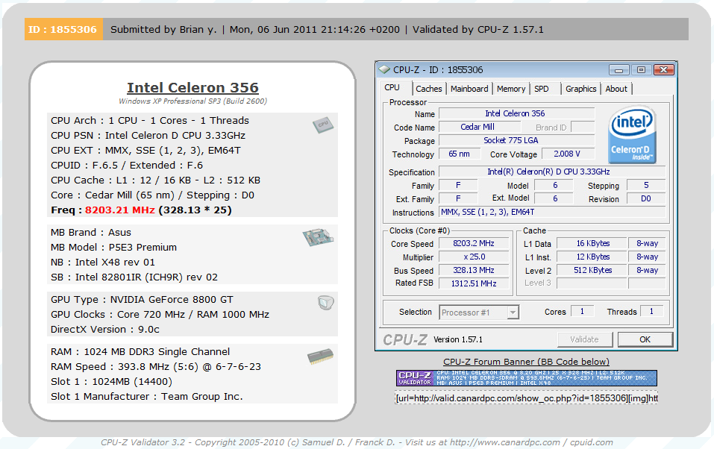Click the Bus Speed 328.13 MHz value
This screenshot has width=714, height=449.
pyautogui.click(x=474, y=270)
